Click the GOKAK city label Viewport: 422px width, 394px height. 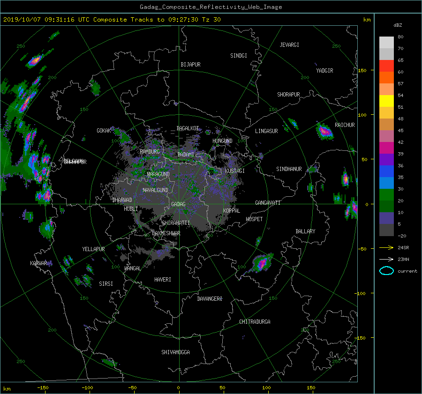104,131
